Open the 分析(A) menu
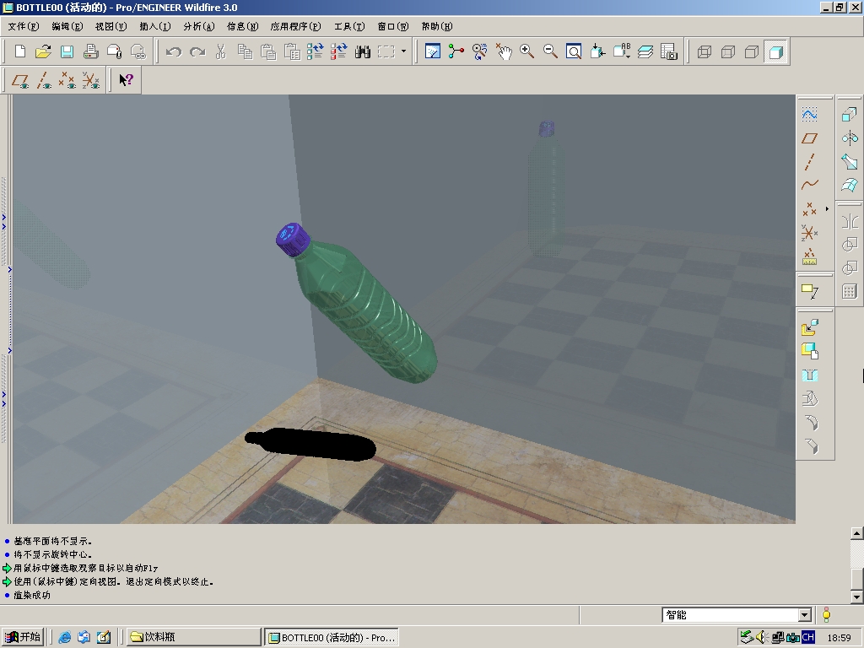864x648 pixels. (199, 26)
